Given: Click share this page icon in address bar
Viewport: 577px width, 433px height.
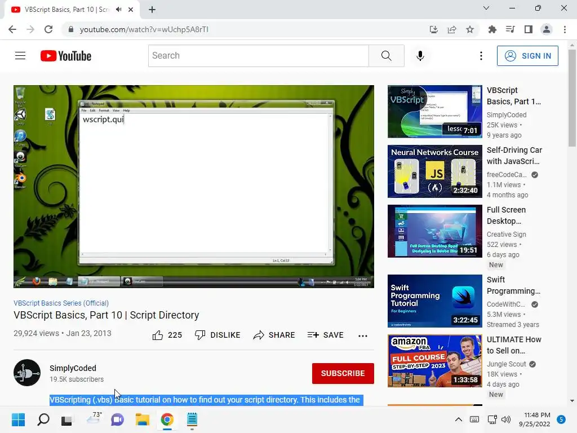Looking at the screenshot, I should point(452,29).
